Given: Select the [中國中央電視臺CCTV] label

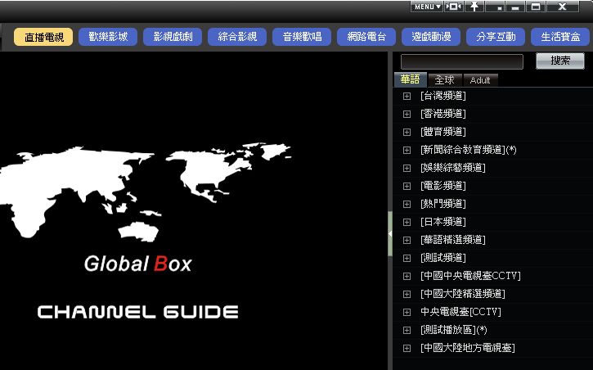Looking at the screenshot, I should (x=470, y=276).
